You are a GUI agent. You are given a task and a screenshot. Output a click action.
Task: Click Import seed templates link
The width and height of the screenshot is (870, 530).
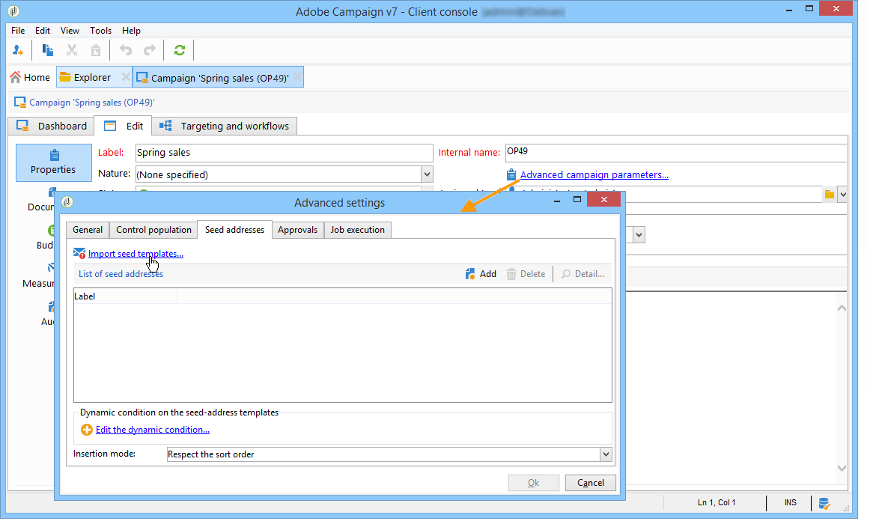136,254
